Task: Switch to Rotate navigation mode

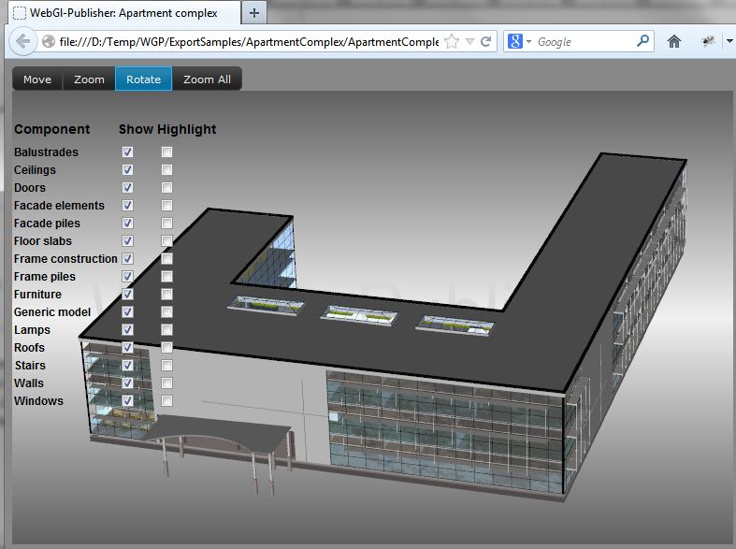Action: tap(143, 79)
